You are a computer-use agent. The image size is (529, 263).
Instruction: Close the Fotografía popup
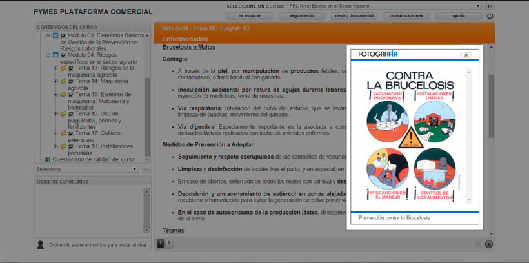(466, 55)
